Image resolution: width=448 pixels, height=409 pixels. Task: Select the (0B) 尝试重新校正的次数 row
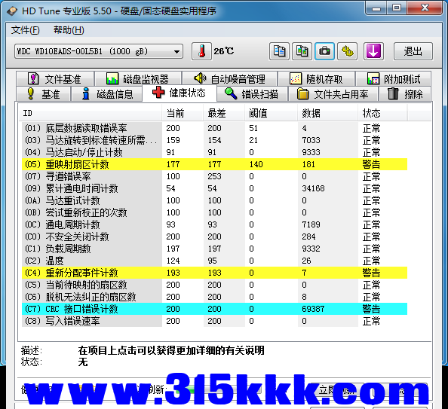coord(214,212)
